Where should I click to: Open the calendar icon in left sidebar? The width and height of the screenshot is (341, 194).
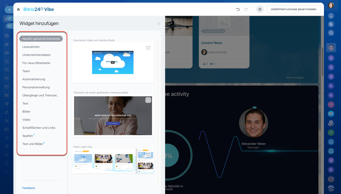7,87
